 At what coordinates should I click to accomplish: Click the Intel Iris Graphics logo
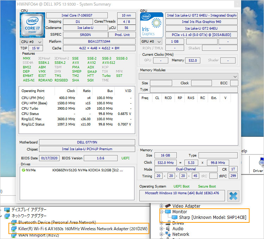[x=151, y=25]
